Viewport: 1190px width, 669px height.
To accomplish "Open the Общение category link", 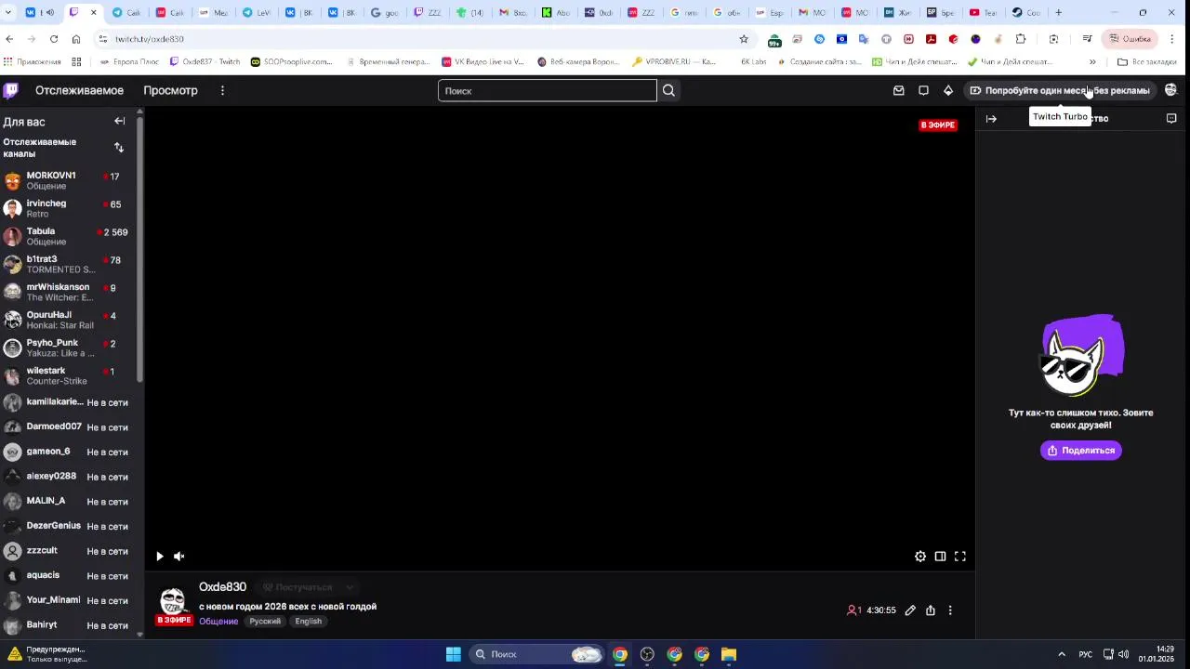I will [x=218, y=622].
